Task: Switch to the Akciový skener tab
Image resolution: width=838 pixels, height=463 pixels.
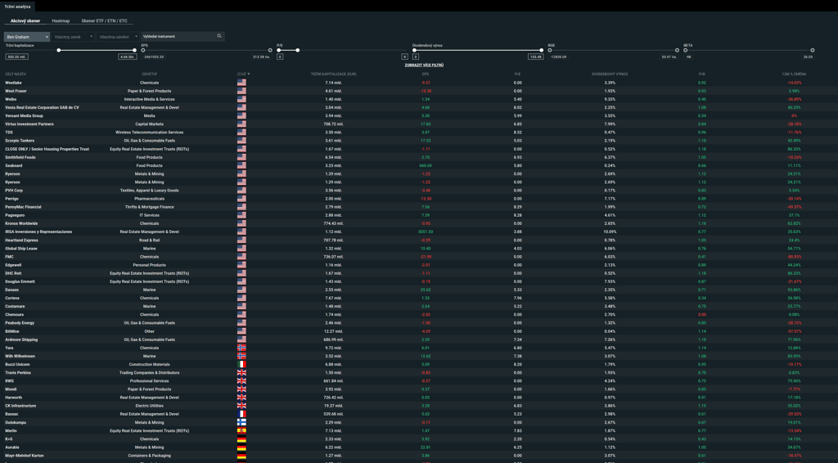Action: [x=25, y=20]
